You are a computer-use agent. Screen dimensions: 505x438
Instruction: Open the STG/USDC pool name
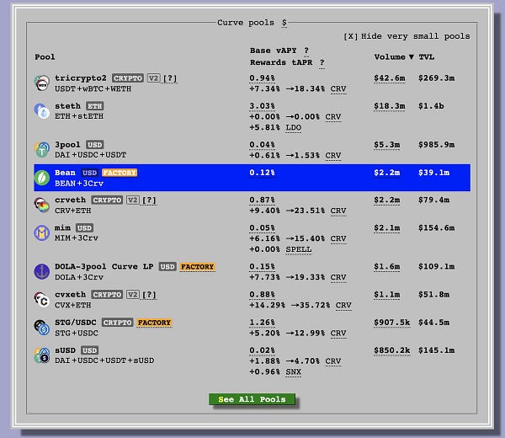click(76, 323)
